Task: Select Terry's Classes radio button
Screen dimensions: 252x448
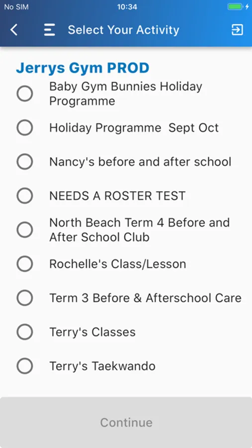Action: click(x=24, y=332)
